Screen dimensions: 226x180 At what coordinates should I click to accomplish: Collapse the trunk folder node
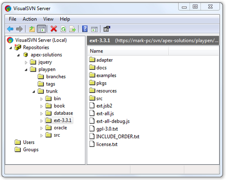click(34, 91)
